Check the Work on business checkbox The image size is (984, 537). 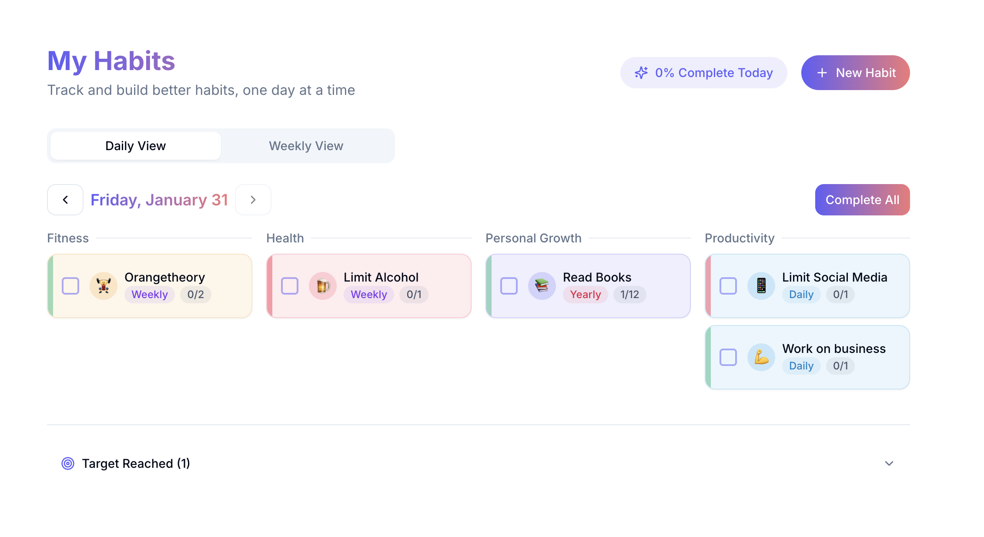click(728, 357)
